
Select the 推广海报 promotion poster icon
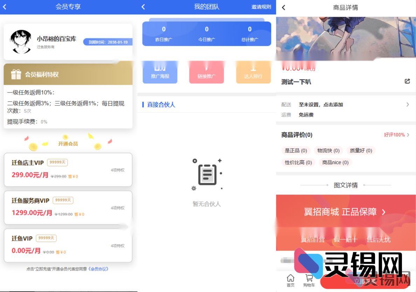160,72
